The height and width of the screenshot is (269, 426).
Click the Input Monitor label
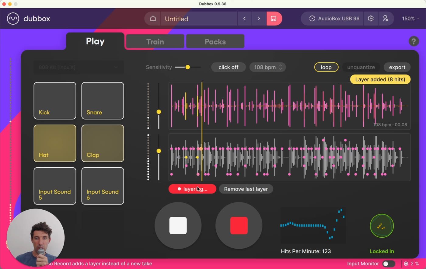[x=363, y=264]
